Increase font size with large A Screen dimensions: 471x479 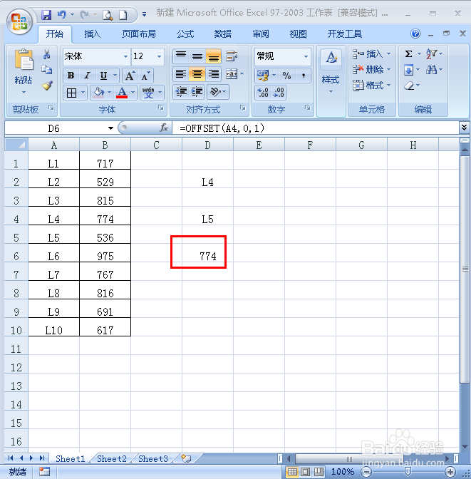(130, 76)
